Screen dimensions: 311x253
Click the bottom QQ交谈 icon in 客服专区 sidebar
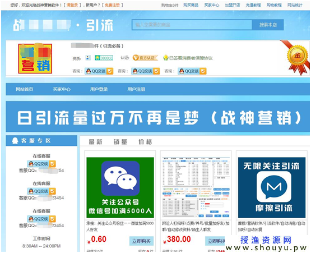(x=41, y=219)
